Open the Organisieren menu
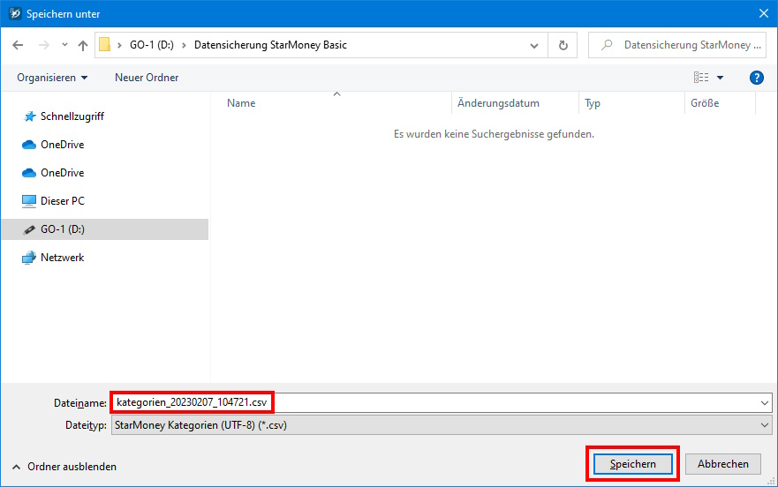 click(52, 78)
